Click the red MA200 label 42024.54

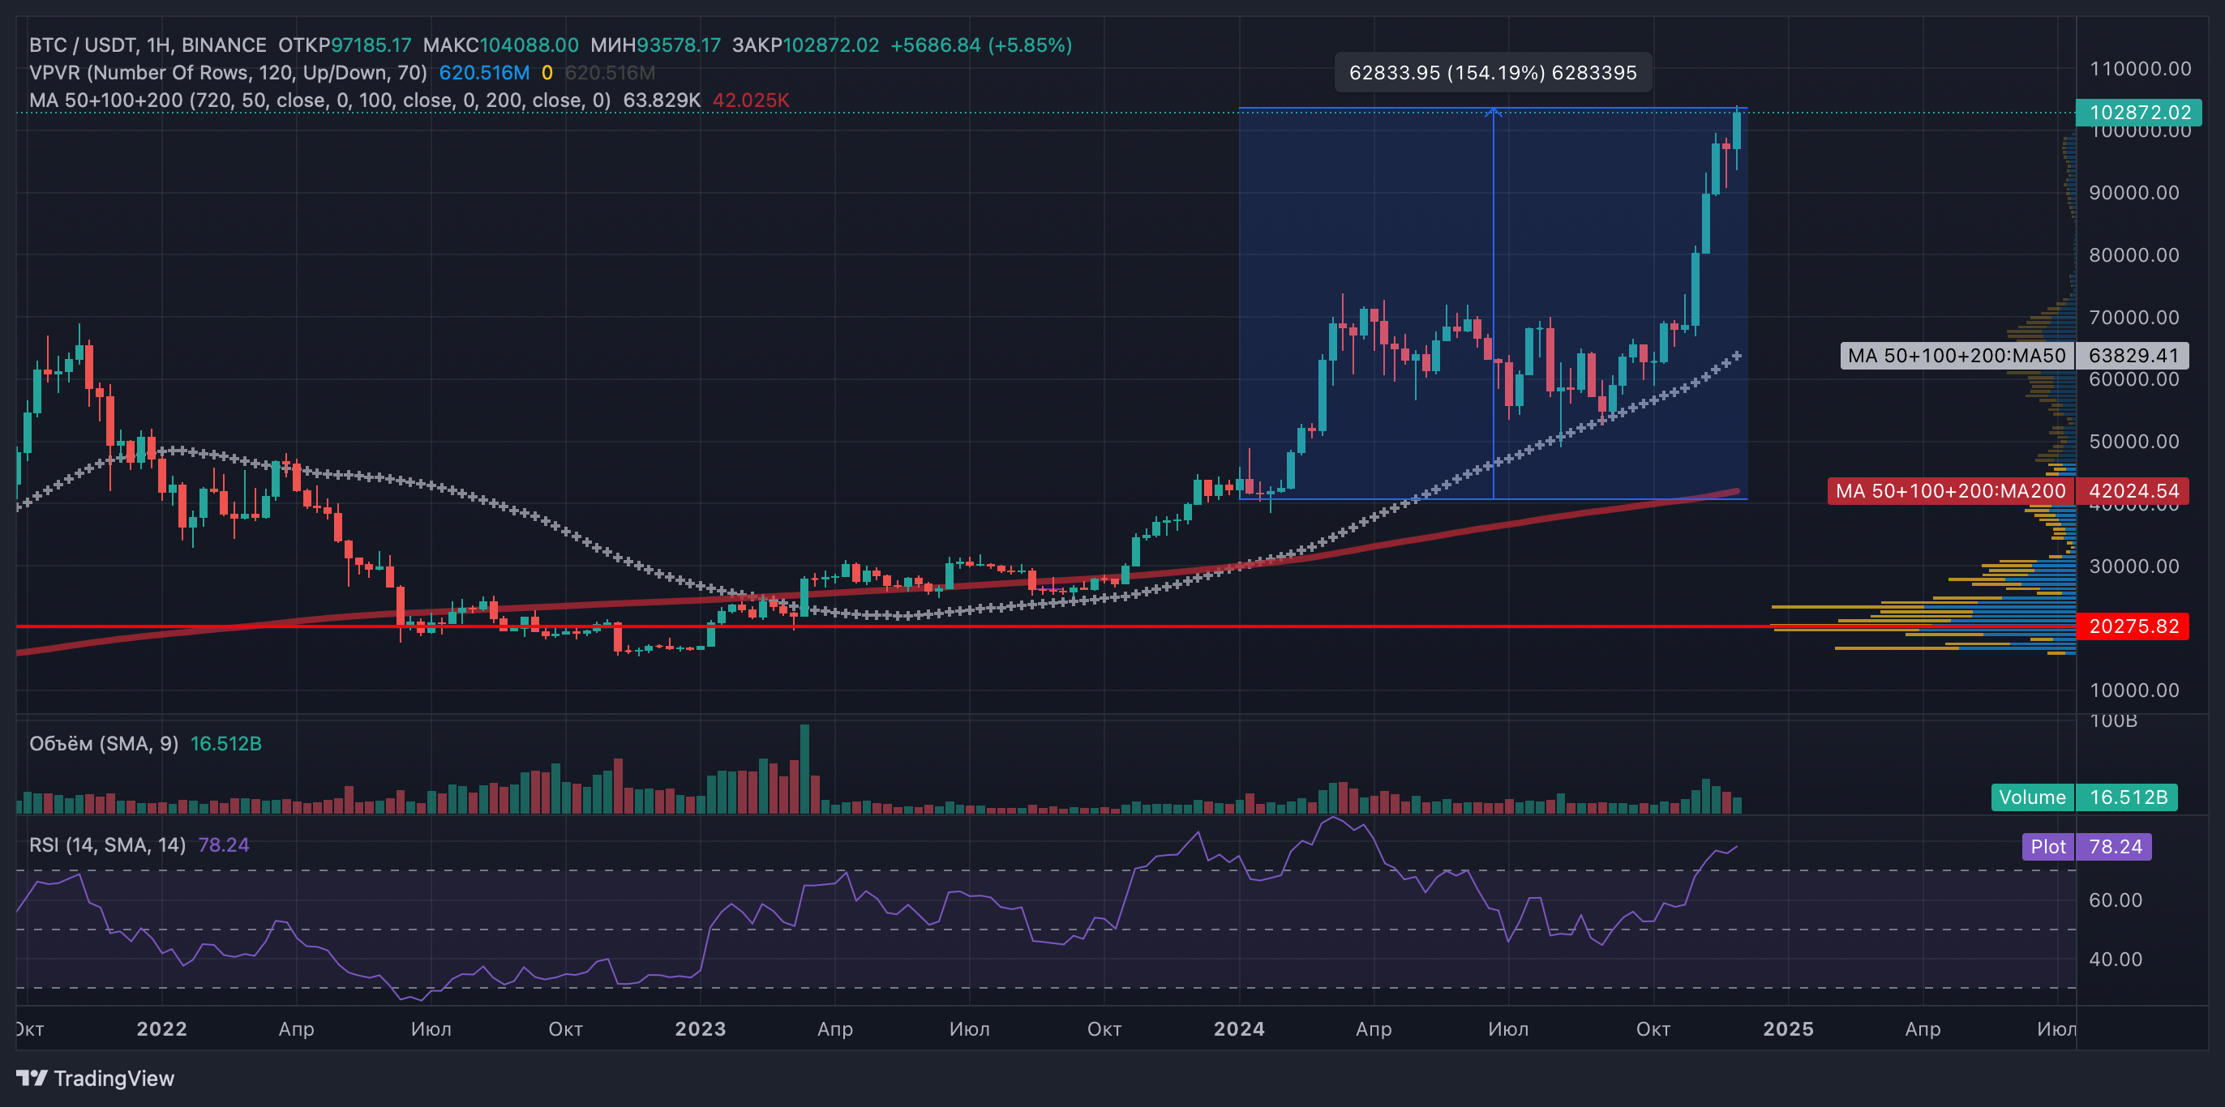2133,490
